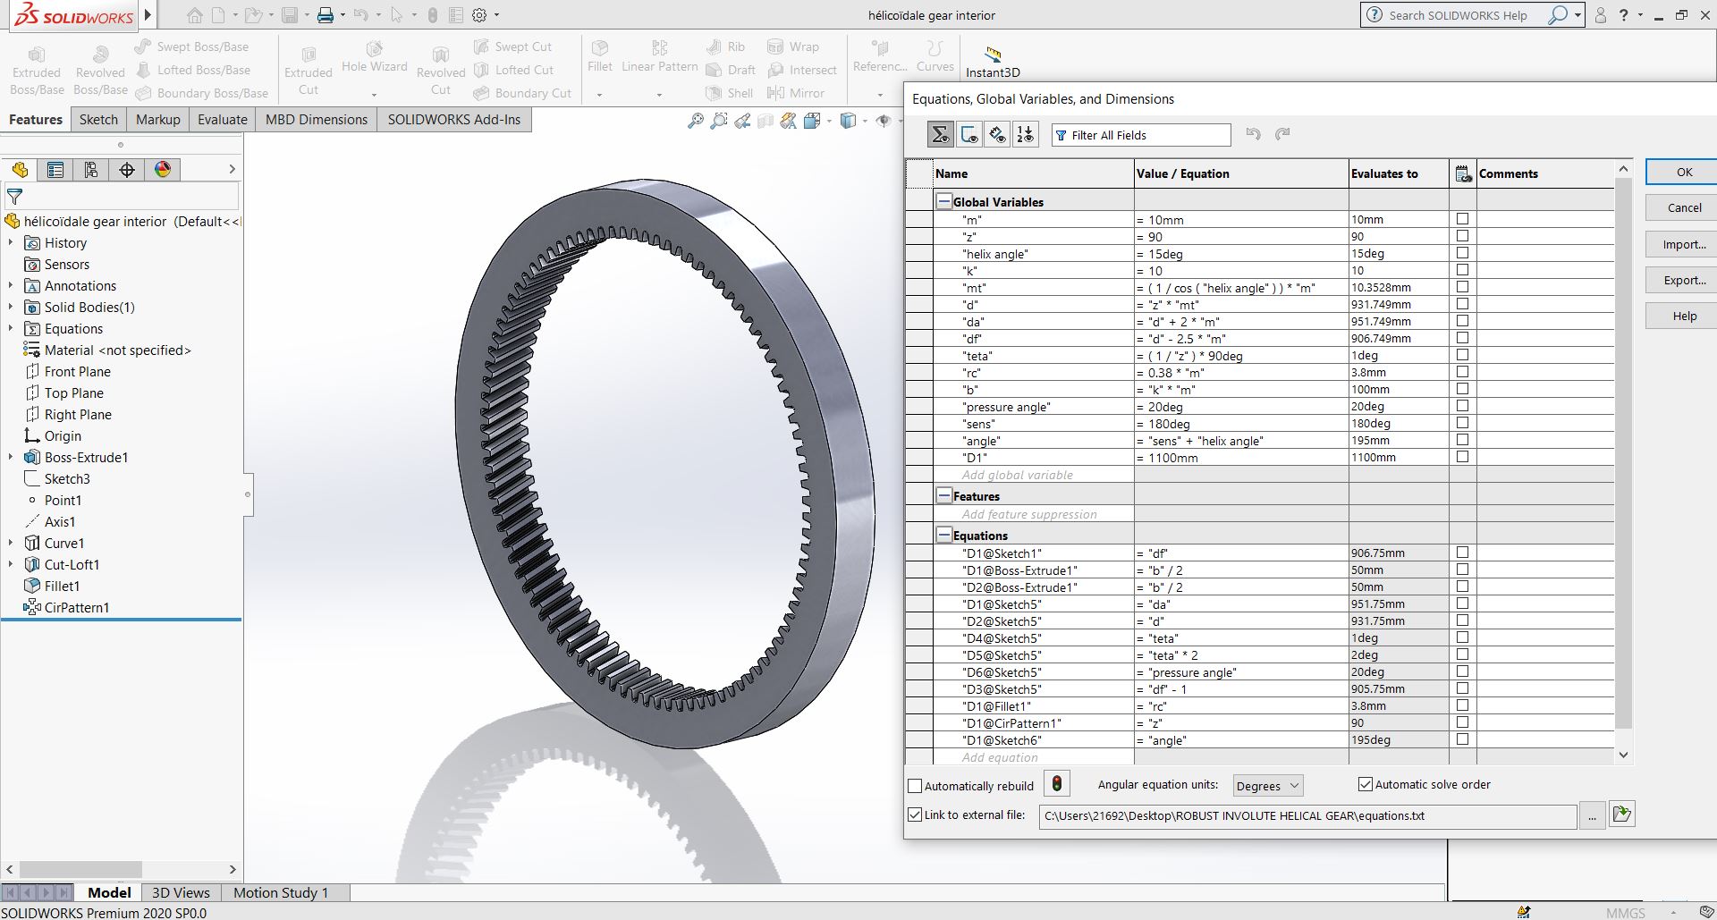Click the feature tree horizontal scrollbar
The height and width of the screenshot is (920, 1717).
[80, 869]
